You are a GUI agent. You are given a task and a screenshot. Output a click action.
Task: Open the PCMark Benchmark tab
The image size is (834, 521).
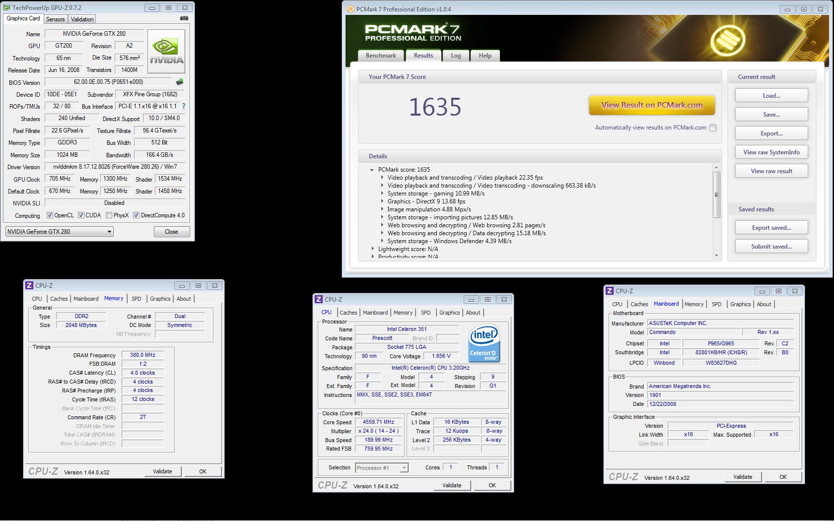tap(381, 56)
